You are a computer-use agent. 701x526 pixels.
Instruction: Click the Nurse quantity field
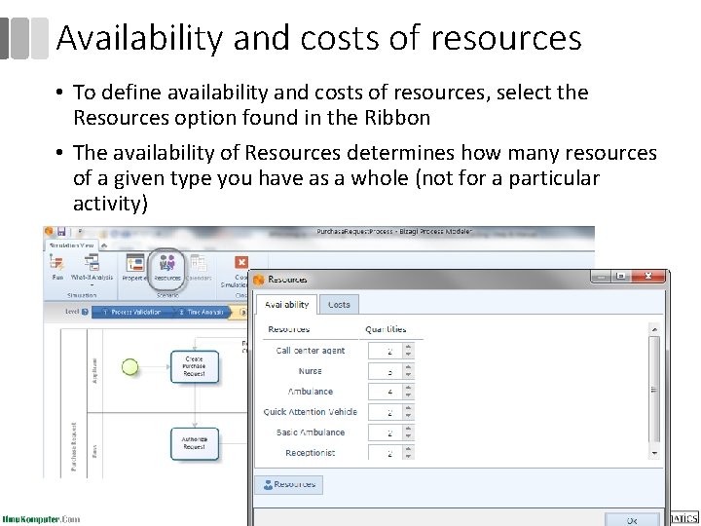386,371
